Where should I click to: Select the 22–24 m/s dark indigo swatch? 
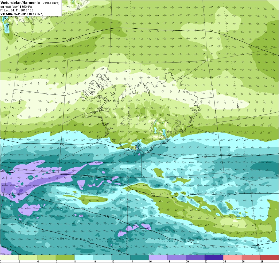(x=214, y=257)
